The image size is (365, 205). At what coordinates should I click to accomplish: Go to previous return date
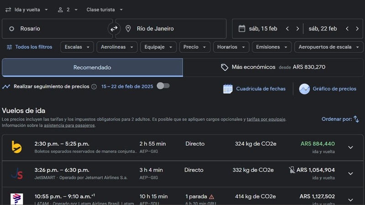pos(347,29)
